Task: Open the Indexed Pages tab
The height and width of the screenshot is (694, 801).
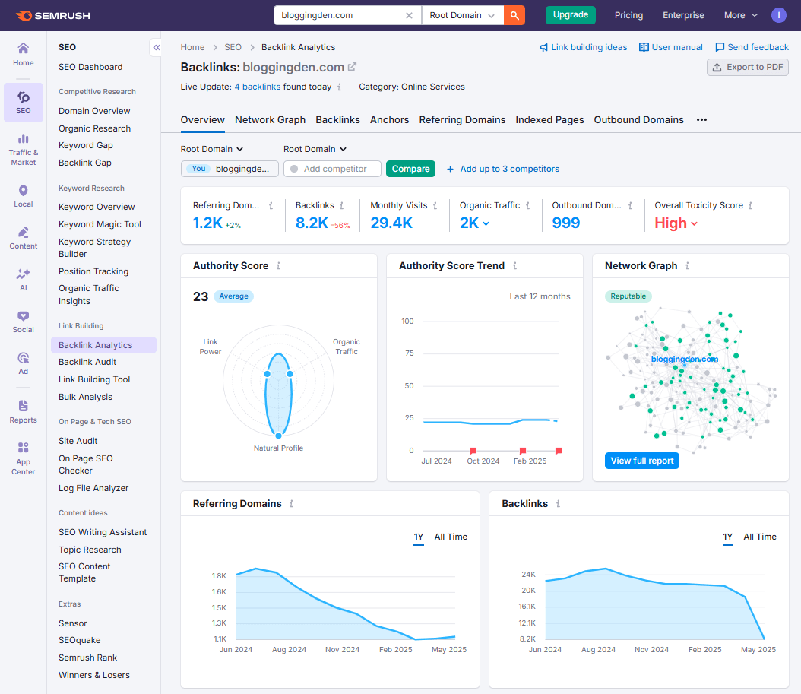Action: pyautogui.click(x=549, y=119)
